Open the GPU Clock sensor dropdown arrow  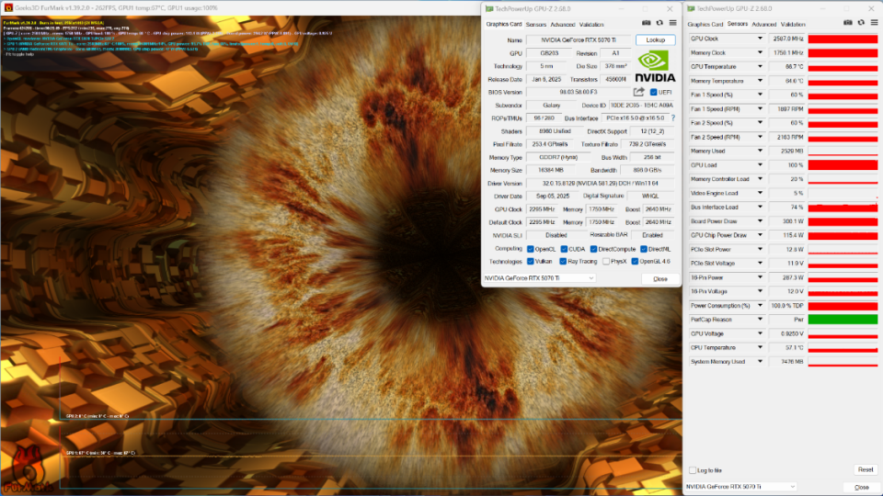[760, 39]
